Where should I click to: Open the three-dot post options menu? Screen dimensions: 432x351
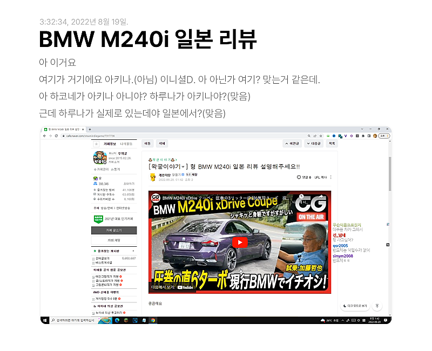(x=331, y=178)
